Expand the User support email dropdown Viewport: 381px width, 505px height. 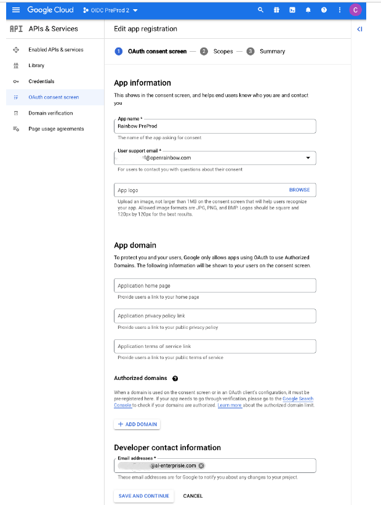[x=308, y=158]
